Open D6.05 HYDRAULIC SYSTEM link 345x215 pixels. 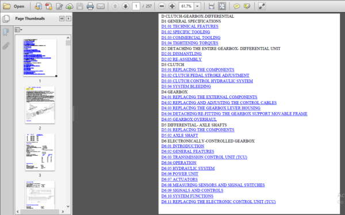pyautogui.click(x=188, y=168)
